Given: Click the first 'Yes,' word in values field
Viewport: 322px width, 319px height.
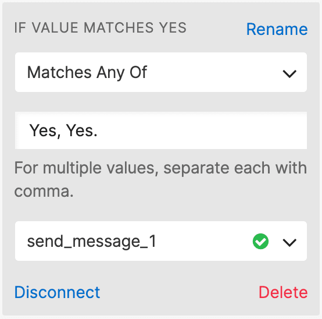Looking at the screenshot, I should click(x=45, y=131).
